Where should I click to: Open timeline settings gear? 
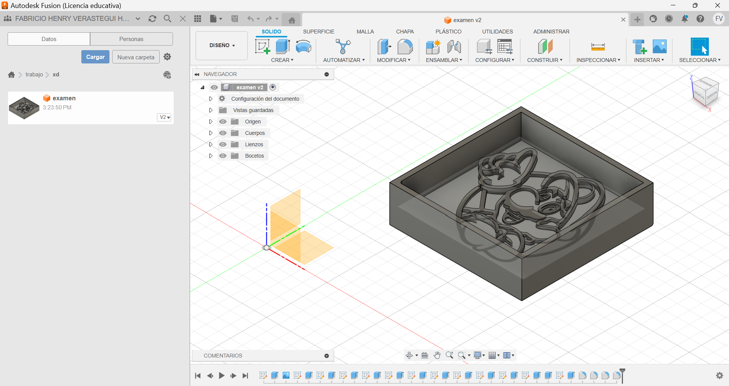[x=719, y=375]
